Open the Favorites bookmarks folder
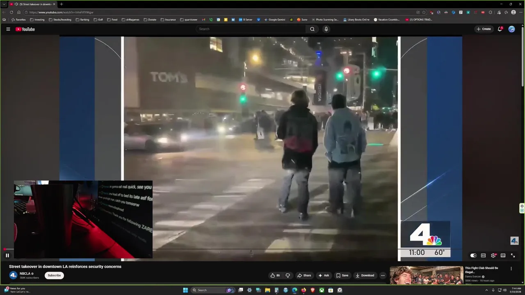The height and width of the screenshot is (295, 525). click(18, 20)
